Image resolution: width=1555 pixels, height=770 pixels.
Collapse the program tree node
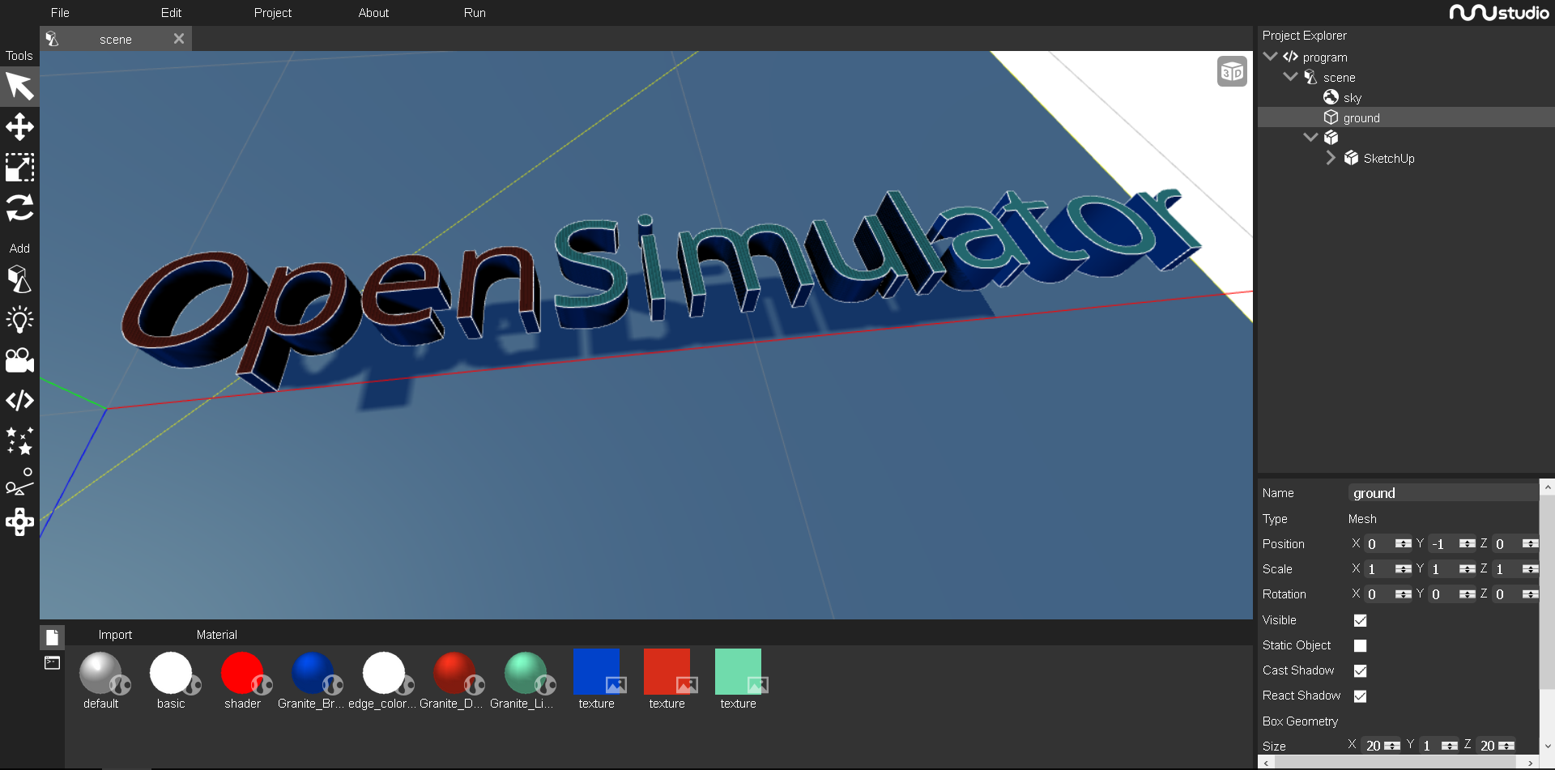click(1270, 57)
